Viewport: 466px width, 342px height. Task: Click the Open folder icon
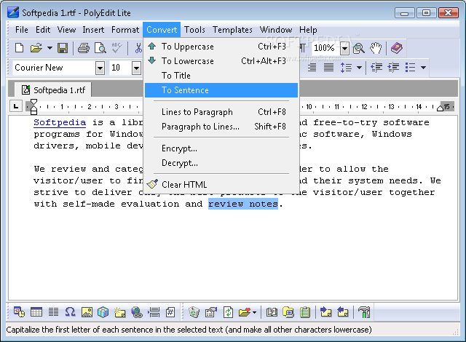coord(36,48)
